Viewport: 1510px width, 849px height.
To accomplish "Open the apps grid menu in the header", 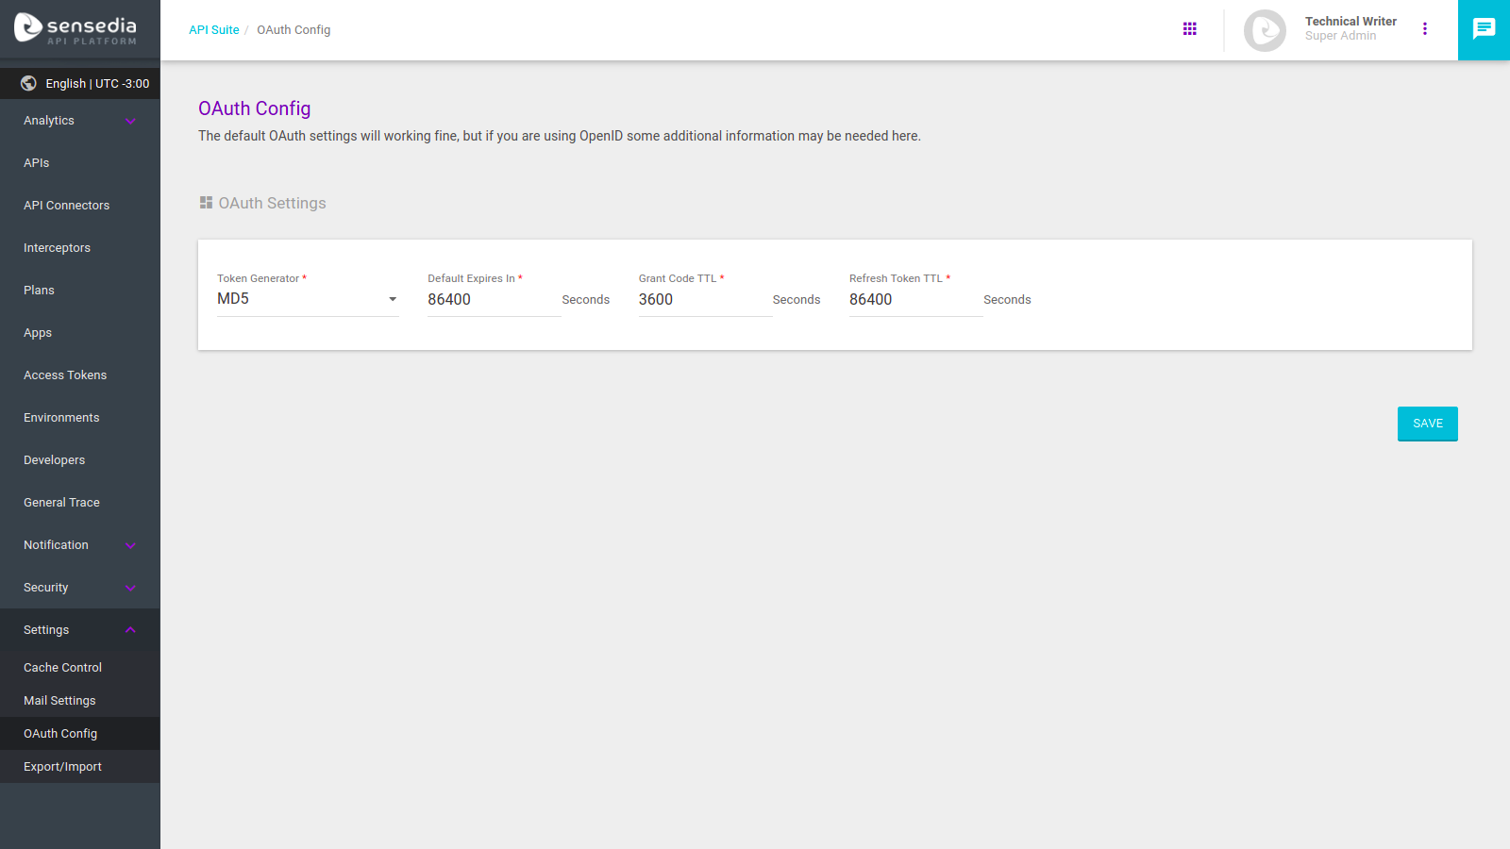I will (x=1190, y=28).
